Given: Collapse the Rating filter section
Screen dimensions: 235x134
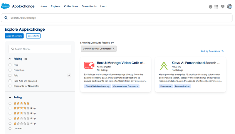Looking at the screenshot, I should point(10,98).
